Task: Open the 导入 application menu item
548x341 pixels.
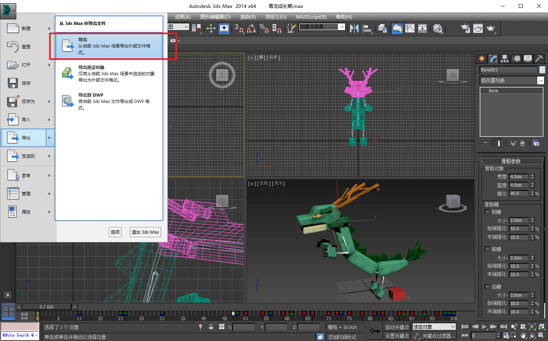Action: point(27,120)
